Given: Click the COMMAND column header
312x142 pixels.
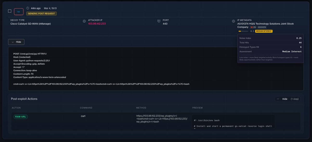Looking at the screenshot, I should click(86, 108).
